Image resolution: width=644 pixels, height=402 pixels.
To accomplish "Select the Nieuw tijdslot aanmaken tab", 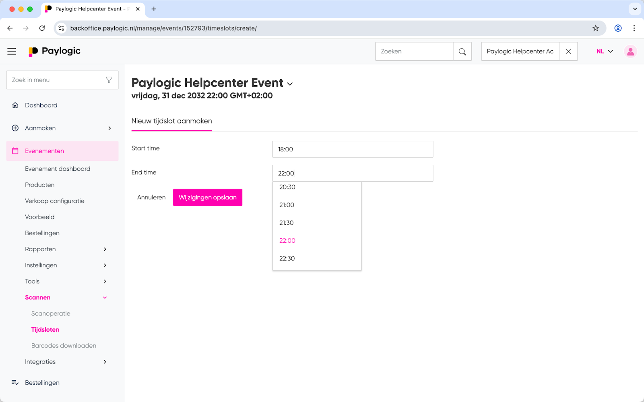I will (x=172, y=121).
